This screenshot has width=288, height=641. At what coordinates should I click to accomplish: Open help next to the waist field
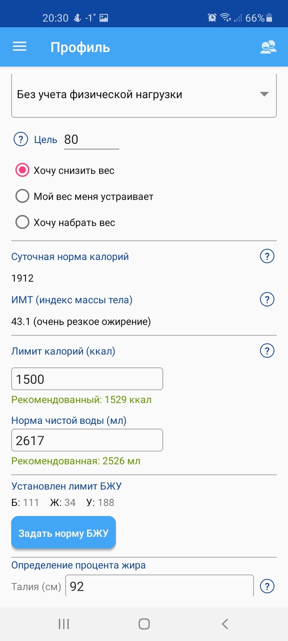(267, 586)
